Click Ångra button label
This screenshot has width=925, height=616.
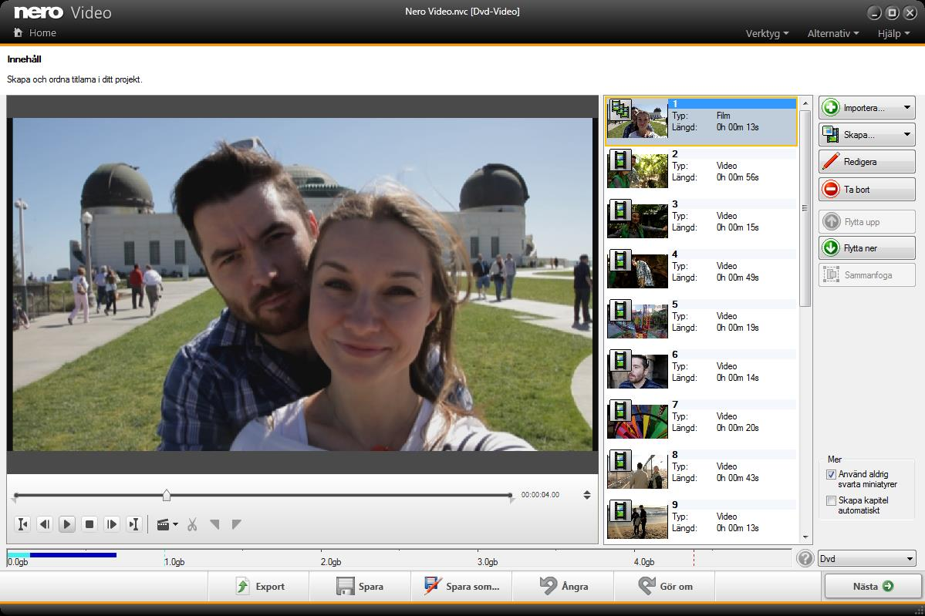coord(576,587)
